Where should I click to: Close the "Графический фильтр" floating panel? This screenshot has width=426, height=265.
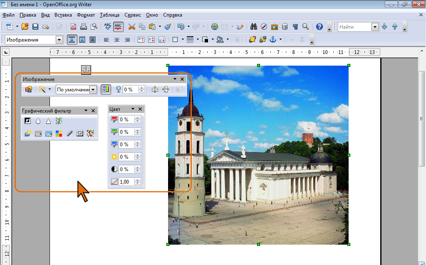pos(93,111)
